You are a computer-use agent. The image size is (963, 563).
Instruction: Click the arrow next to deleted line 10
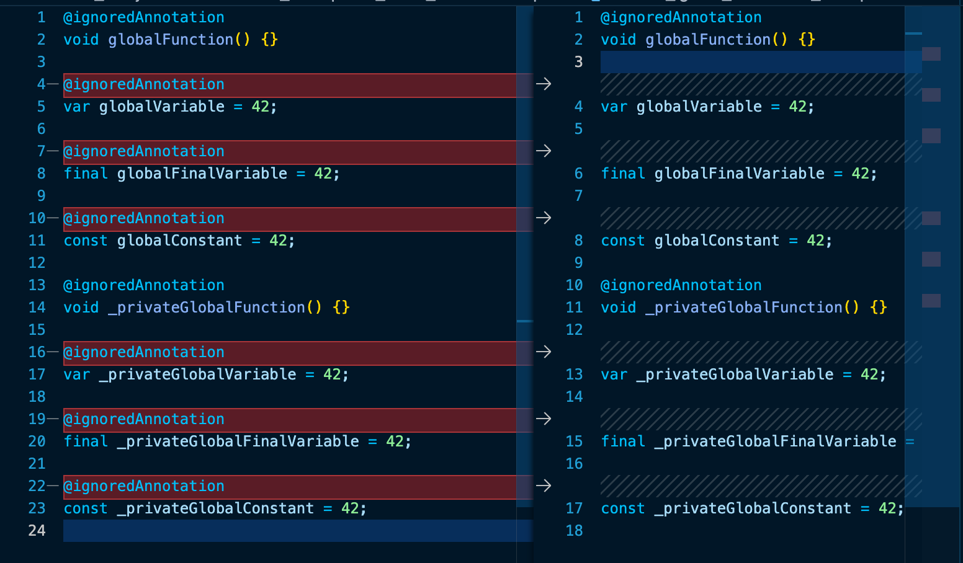(x=544, y=218)
